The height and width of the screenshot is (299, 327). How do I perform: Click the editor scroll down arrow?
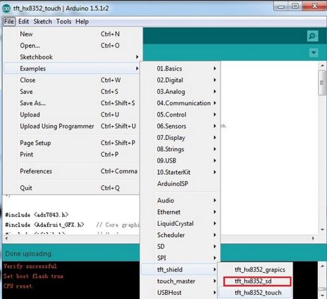coord(322,230)
